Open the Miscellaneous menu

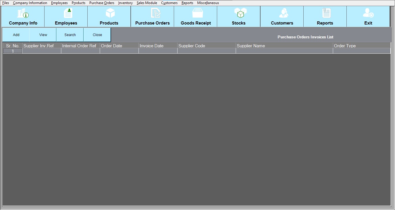208,3
